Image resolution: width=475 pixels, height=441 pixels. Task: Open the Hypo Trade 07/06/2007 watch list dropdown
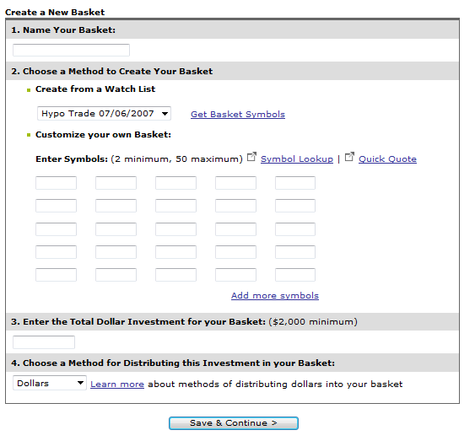[104, 114]
